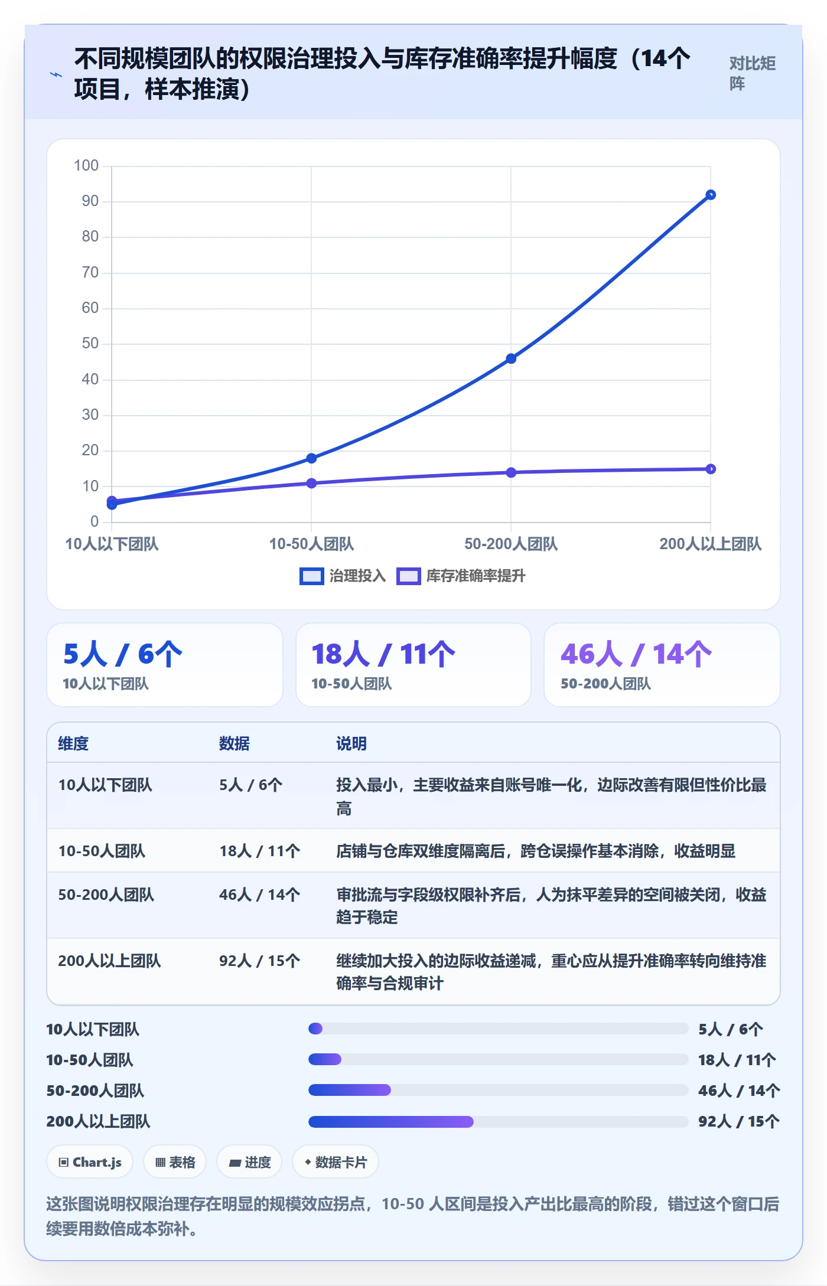Click the 92人 / 15个 table cell
The image size is (827, 1286).
(x=259, y=961)
